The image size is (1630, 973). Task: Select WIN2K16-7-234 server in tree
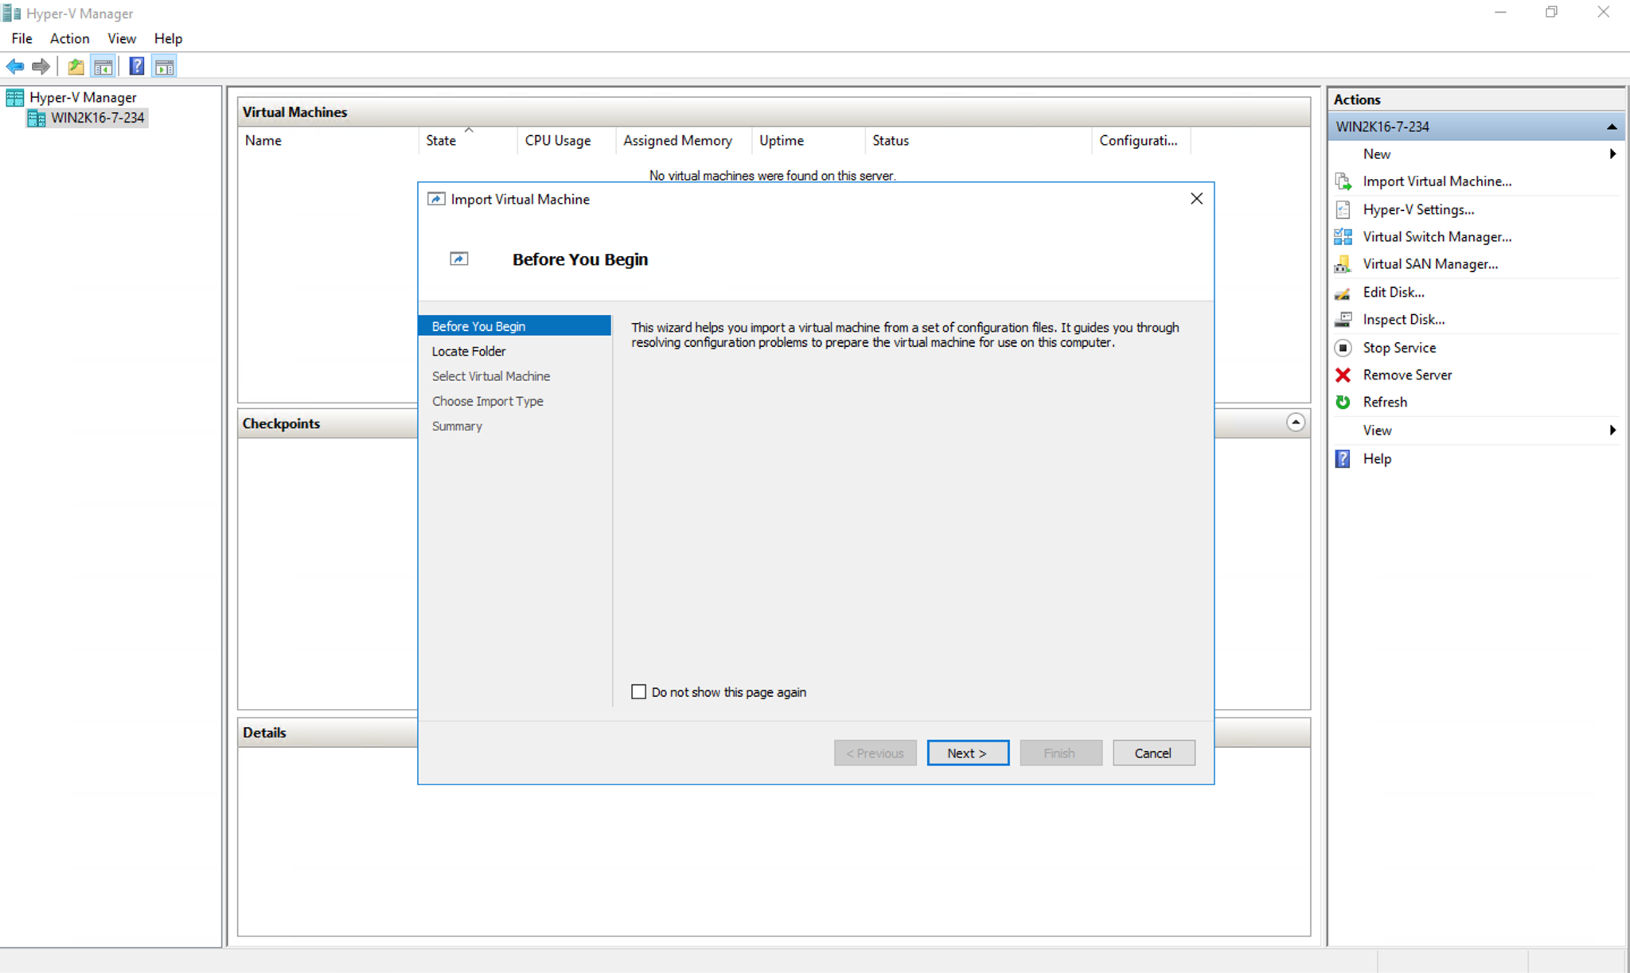click(97, 118)
